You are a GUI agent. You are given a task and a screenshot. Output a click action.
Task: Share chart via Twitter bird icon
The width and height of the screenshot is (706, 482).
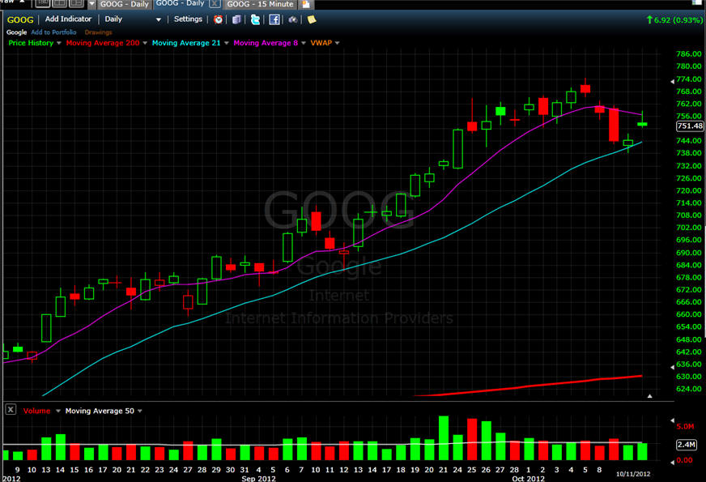[255, 19]
